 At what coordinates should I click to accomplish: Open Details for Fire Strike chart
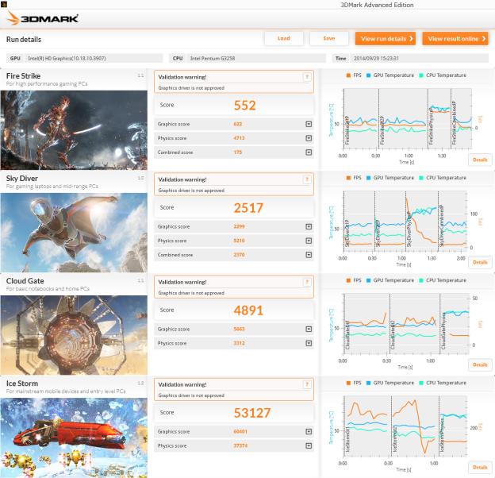(x=480, y=160)
